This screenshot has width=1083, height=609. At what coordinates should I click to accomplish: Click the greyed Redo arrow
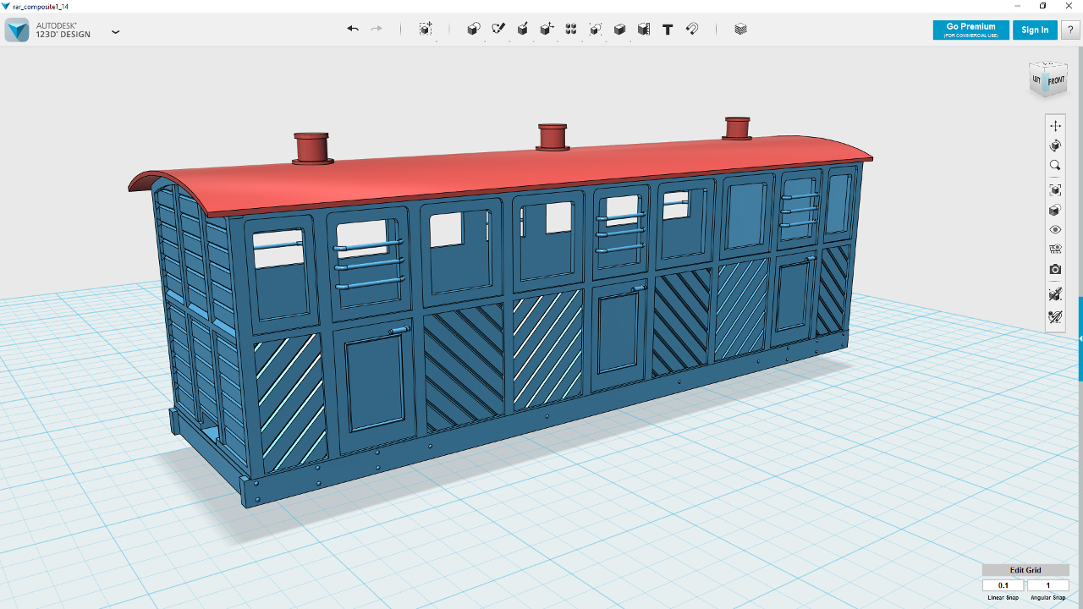(x=377, y=29)
